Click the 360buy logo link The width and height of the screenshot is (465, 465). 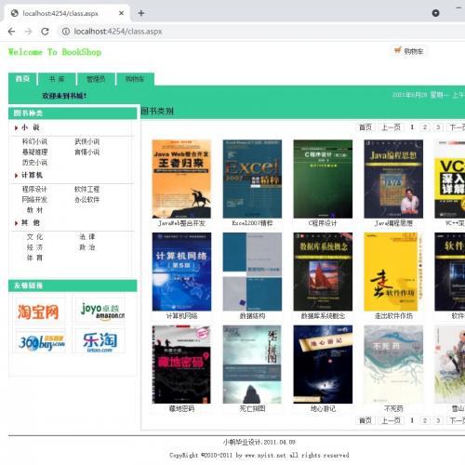tap(40, 342)
